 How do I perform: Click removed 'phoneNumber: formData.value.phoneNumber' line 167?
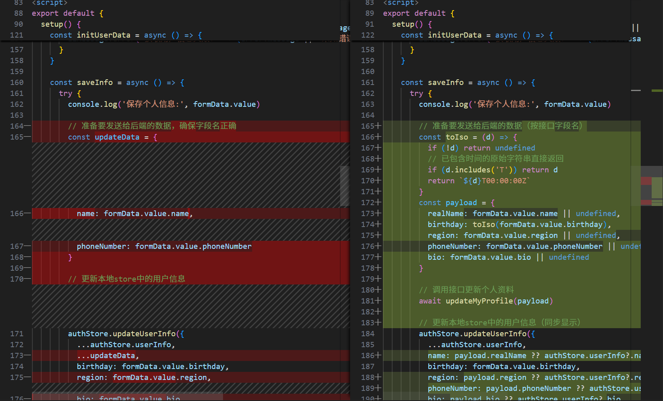[164, 246]
